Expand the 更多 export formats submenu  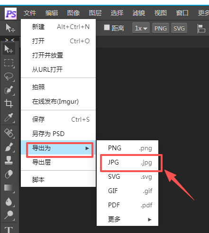tap(127, 219)
